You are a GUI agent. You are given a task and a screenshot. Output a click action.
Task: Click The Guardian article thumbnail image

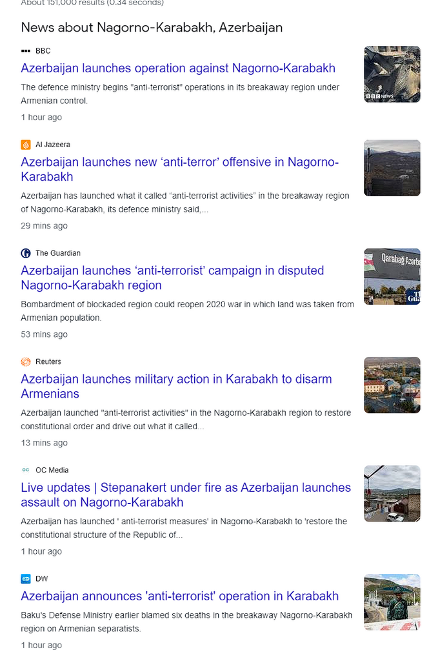(x=392, y=276)
